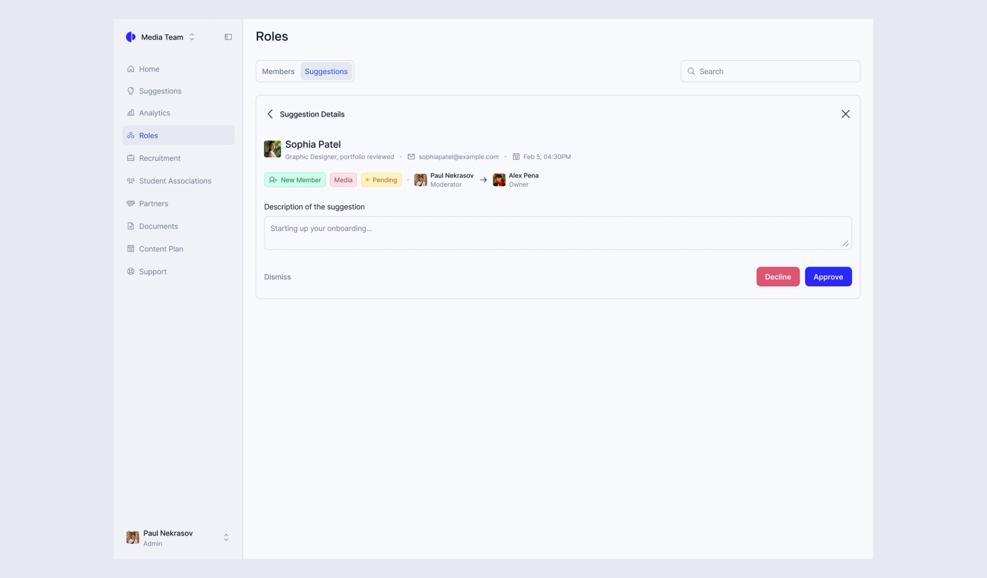
Task: Open the sidebar's Suggestions menu item
Action: [178, 91]
